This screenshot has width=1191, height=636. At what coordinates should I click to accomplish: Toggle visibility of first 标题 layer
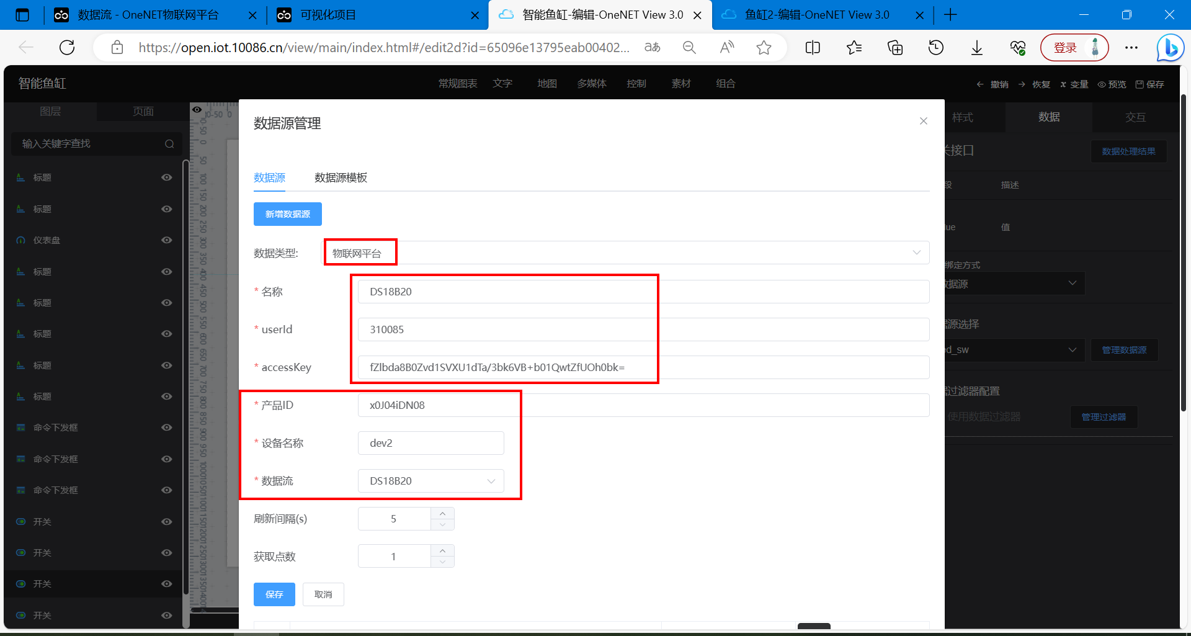pos(167,177)
